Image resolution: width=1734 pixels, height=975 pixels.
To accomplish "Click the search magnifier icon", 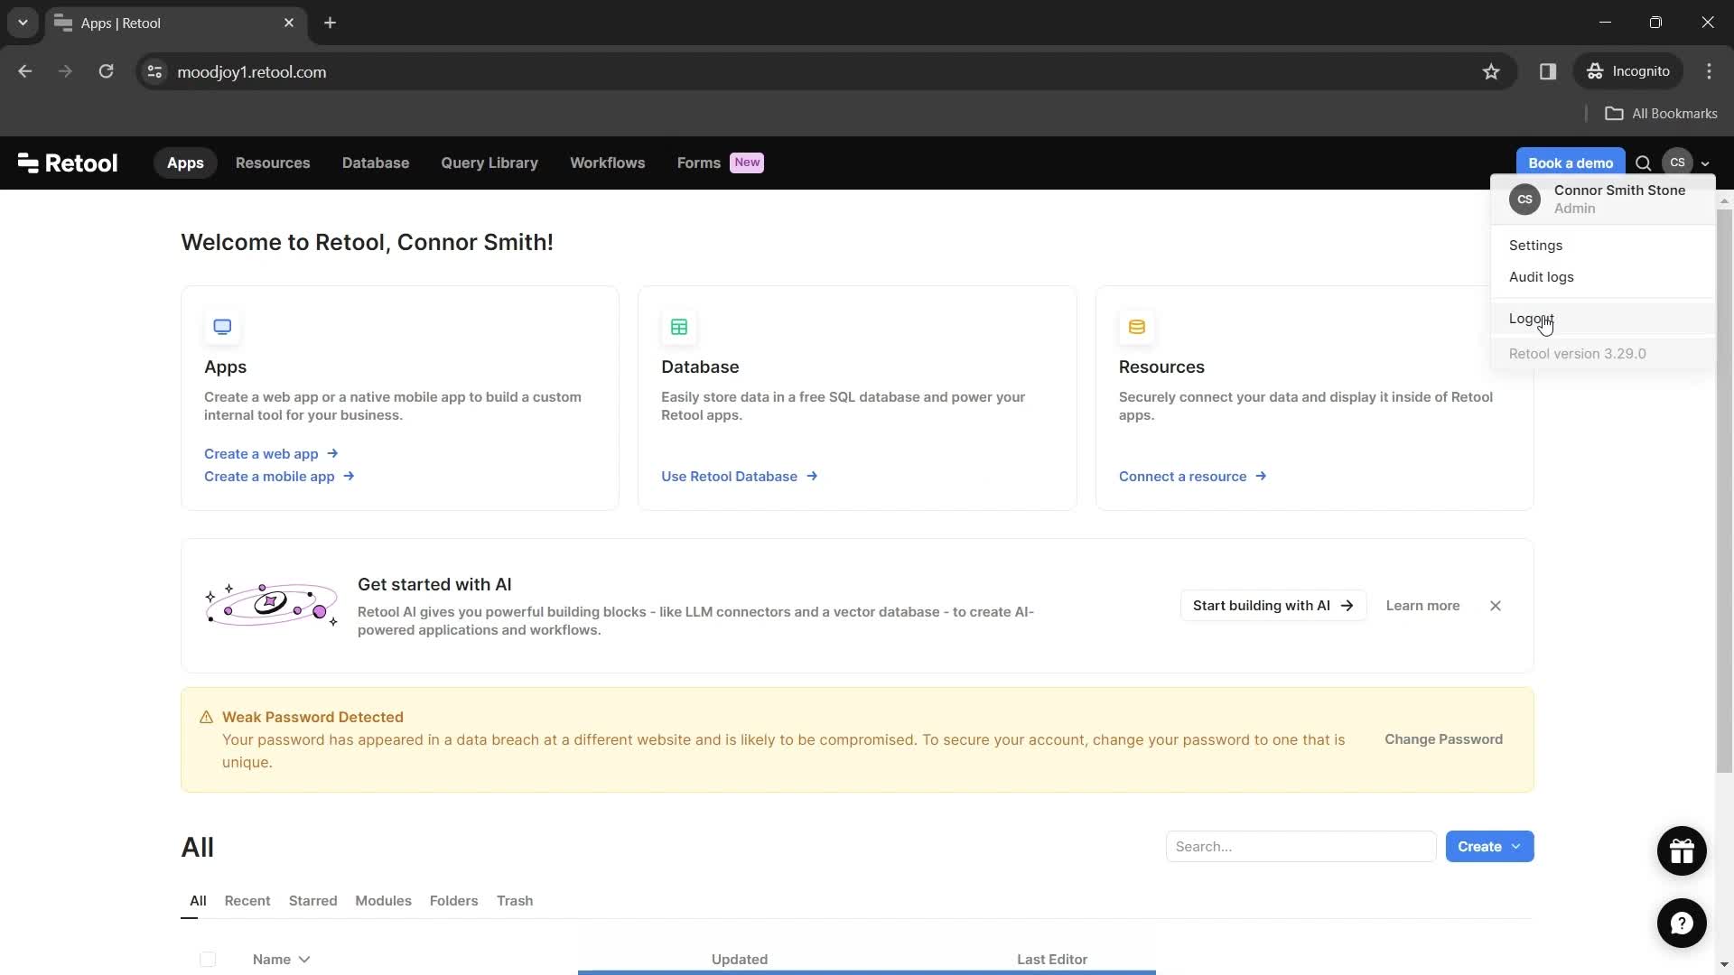I will (1644, 162).
